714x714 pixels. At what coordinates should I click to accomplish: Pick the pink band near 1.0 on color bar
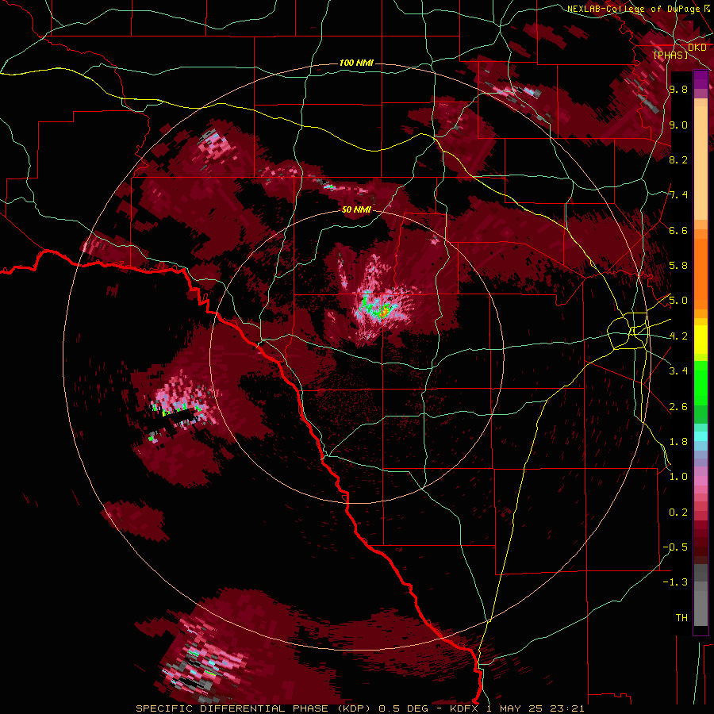[701, 480]
